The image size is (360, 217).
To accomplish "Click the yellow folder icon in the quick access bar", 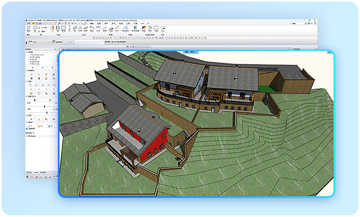I will [33, 23].
